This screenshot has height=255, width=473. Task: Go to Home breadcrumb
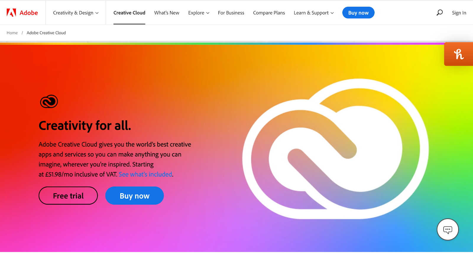(12, 33)
